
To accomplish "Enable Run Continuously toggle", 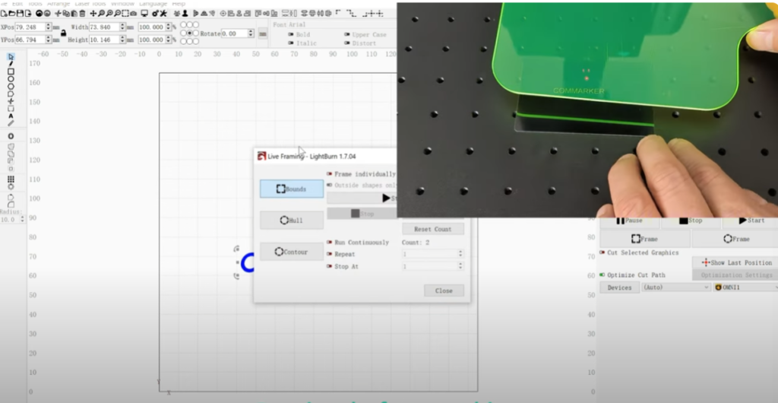I will pos(330,243).
